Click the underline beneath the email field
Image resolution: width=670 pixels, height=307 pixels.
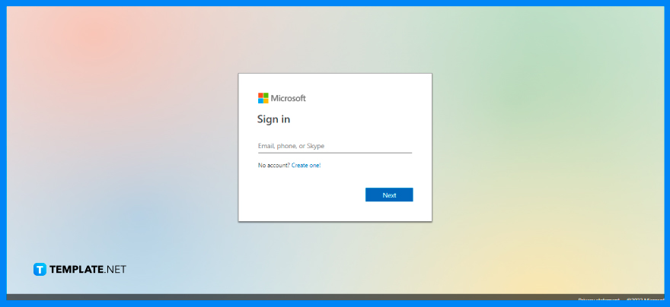[334, 153]
